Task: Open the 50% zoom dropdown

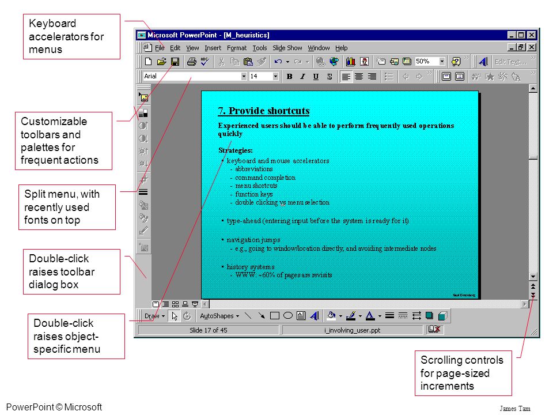Action: tap(442, 62)
